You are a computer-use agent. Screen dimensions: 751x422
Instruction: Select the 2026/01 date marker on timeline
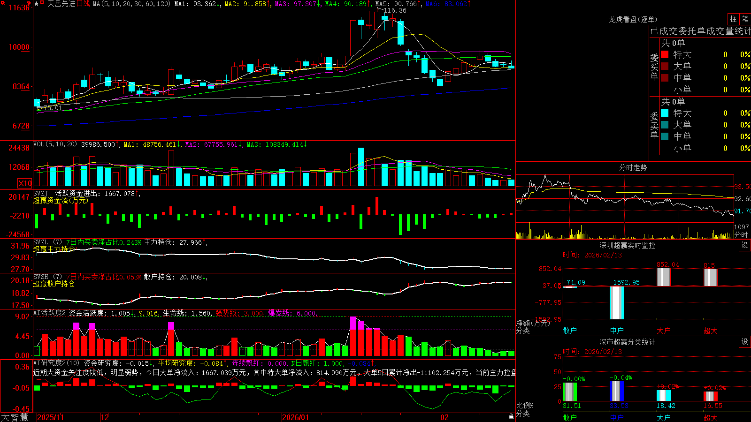pos(296,417)
